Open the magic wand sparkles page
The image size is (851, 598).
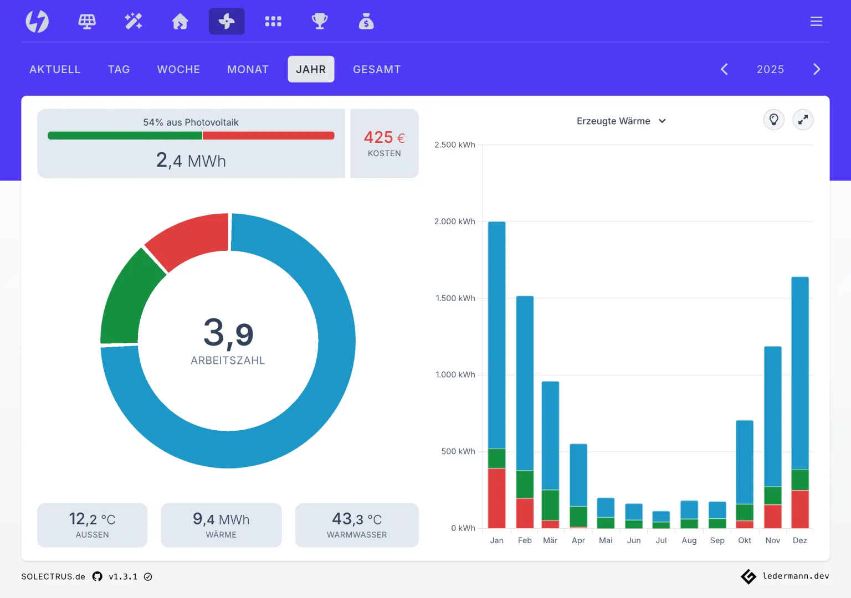[134, 22]
